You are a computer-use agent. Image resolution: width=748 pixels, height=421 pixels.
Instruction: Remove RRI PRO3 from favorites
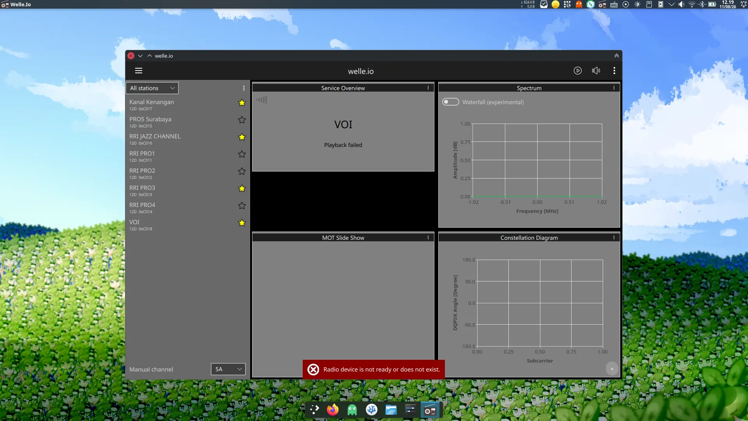coord(242,189)
